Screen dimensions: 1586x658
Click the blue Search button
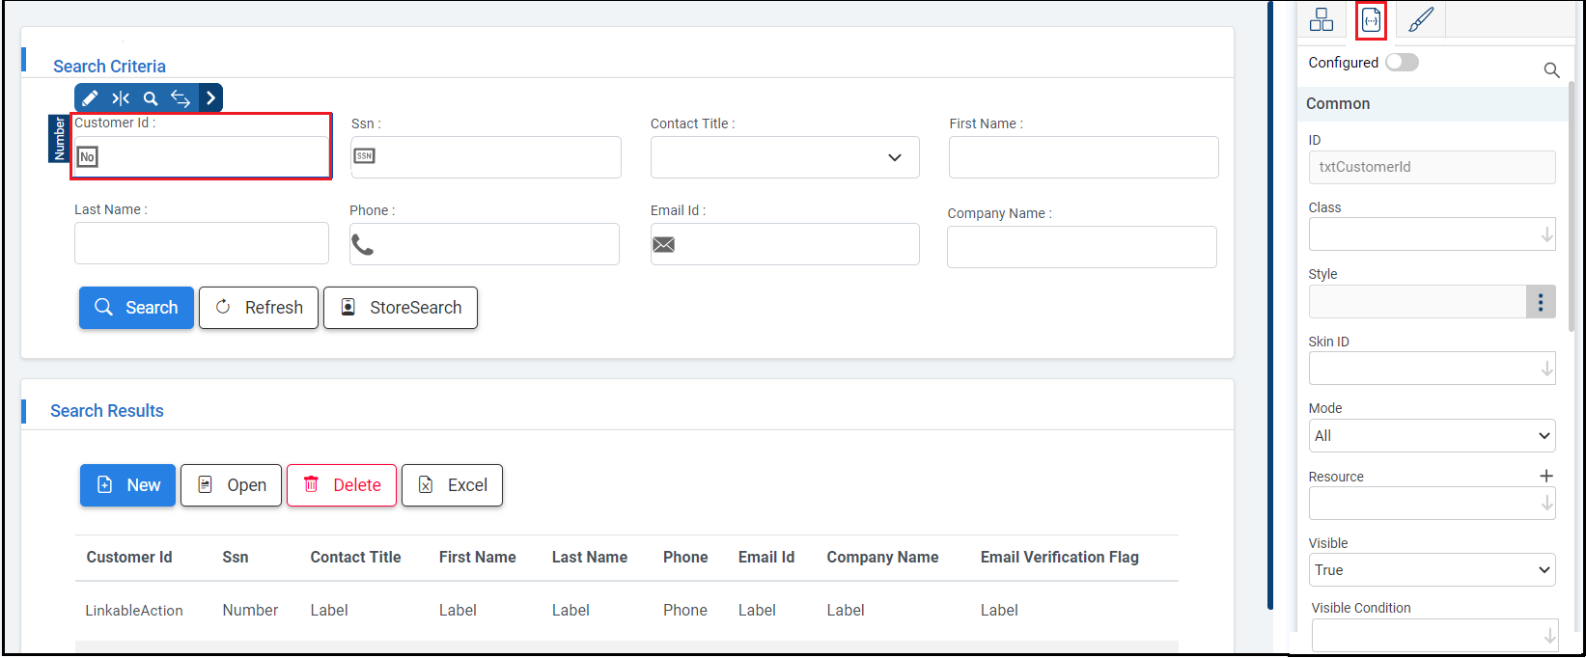pos(136,308)
